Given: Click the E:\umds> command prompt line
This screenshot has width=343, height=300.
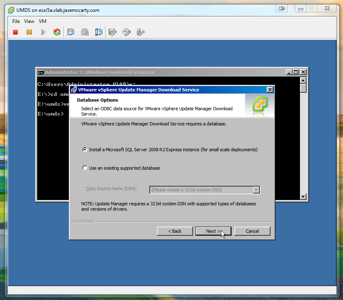Looking at the screenshot, I should click(50, 114).
